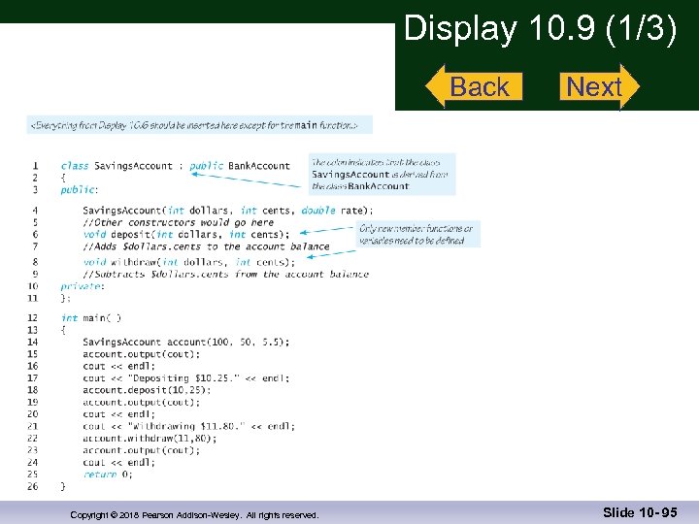Click the 'private:' keyword on line 10
Screen dimensions: 699x524
point(82,286)
